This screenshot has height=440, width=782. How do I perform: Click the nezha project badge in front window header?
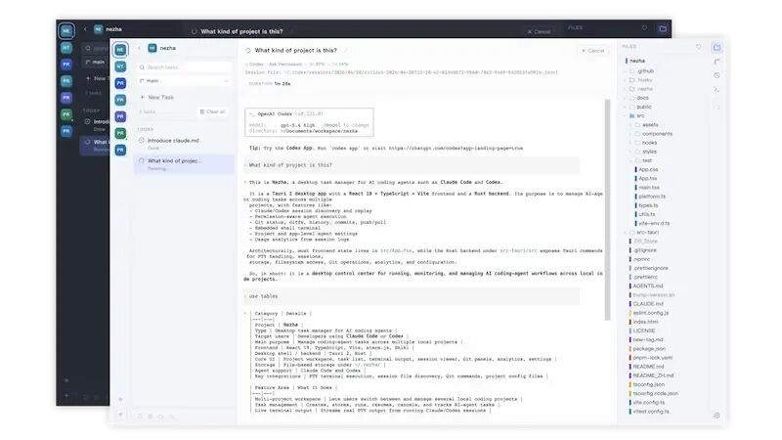[x=152, y=48]
